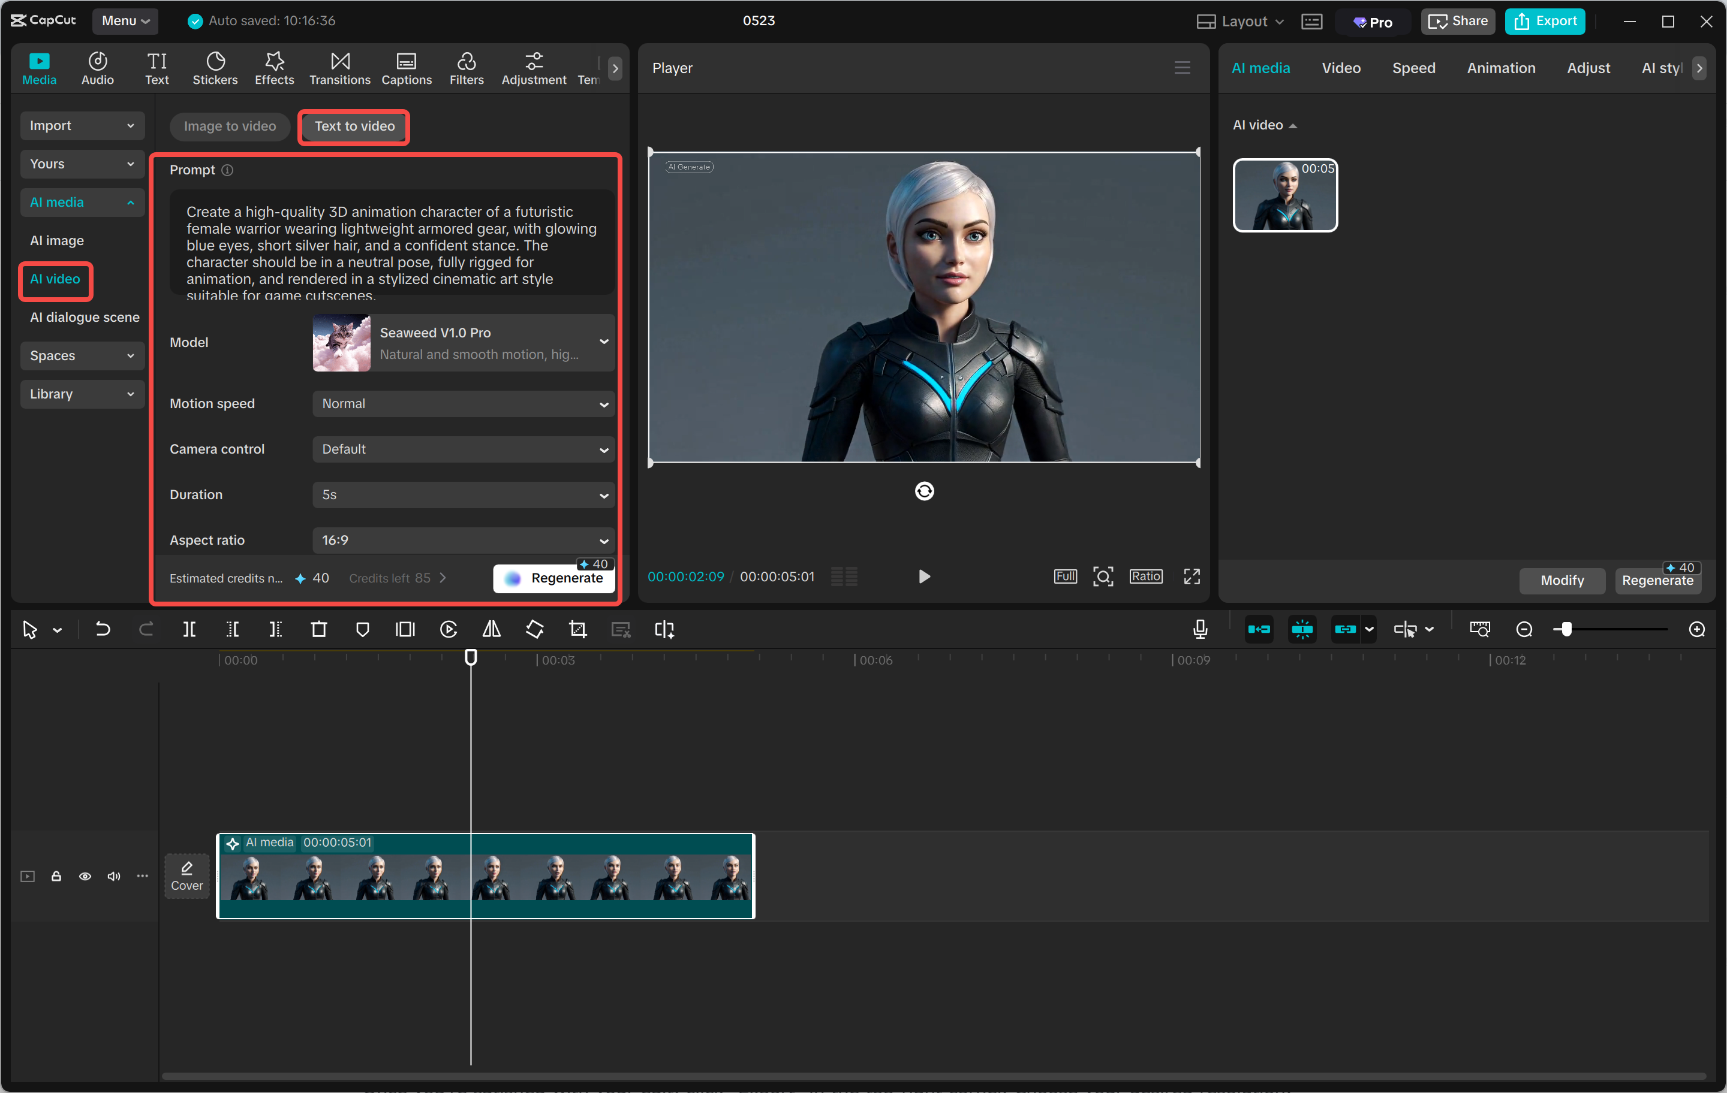Viewport: 1727px width, 1093px height.
Task: Open the Filters panel
Action: pos(466,67)
